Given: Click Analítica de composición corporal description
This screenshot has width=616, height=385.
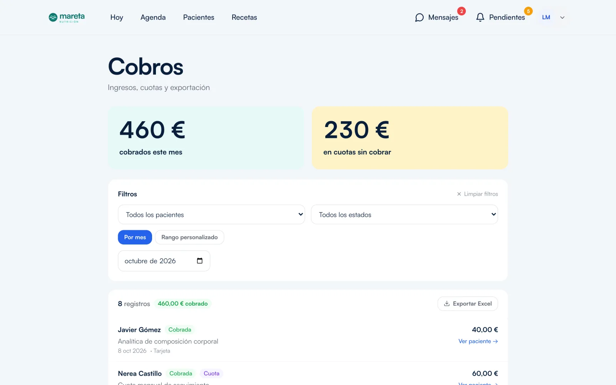Looking at the screenshot, I should 168,341.
